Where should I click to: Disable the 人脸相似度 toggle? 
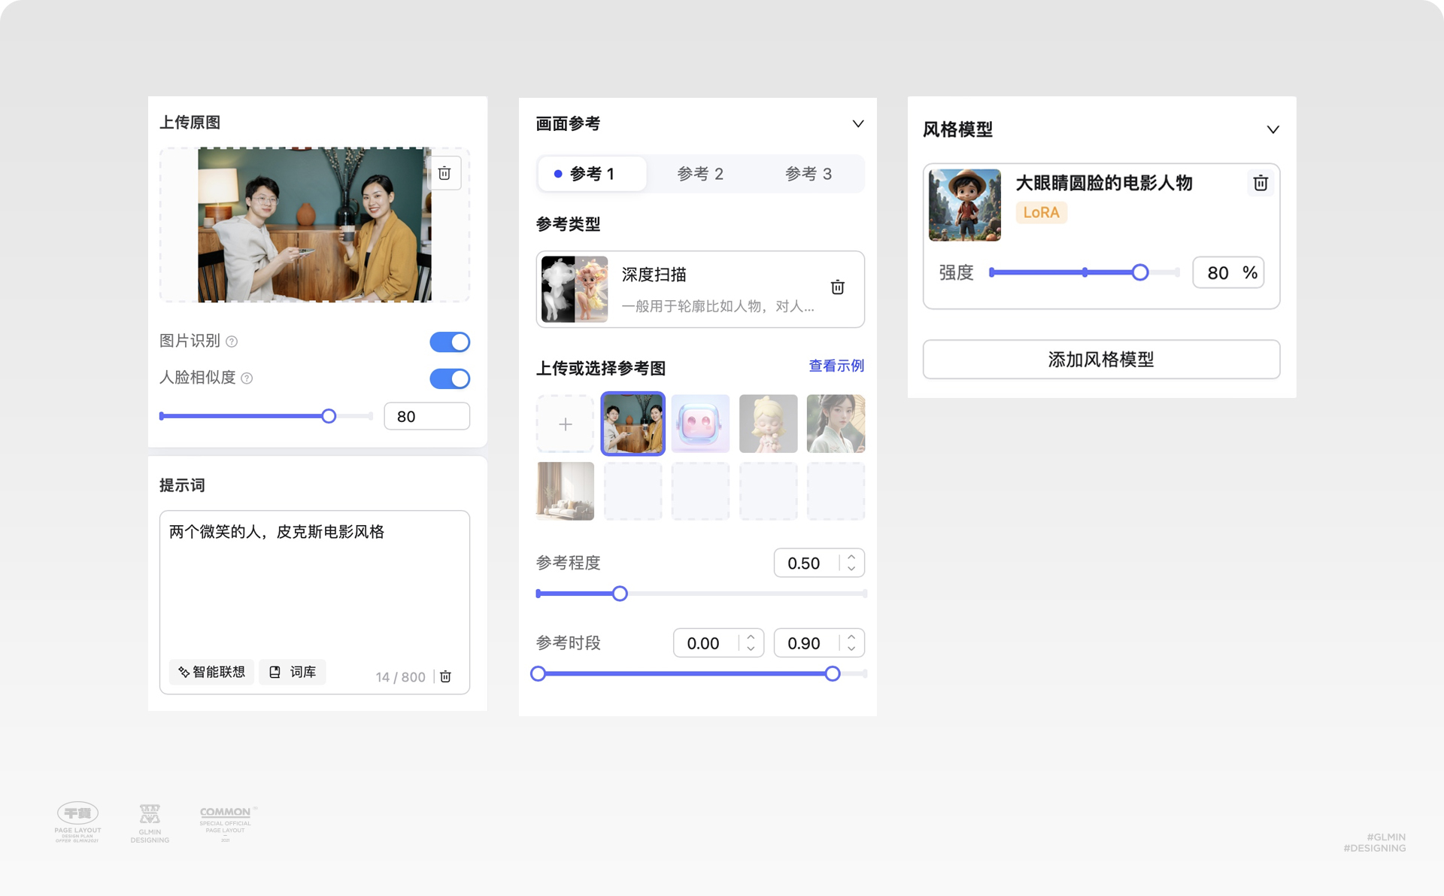click(x=450, y=378)
